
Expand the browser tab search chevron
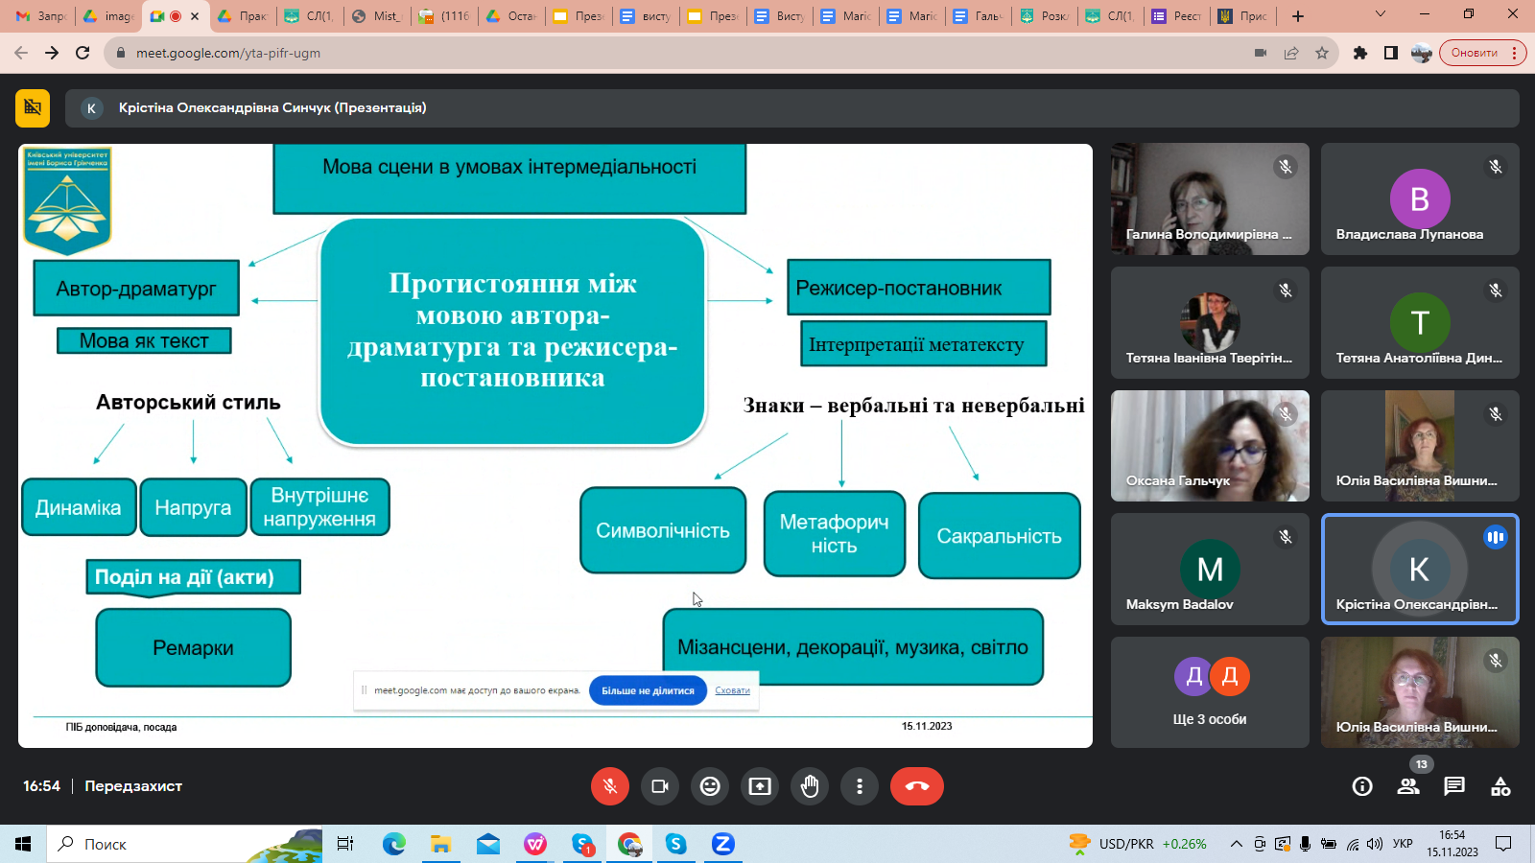1381,15
